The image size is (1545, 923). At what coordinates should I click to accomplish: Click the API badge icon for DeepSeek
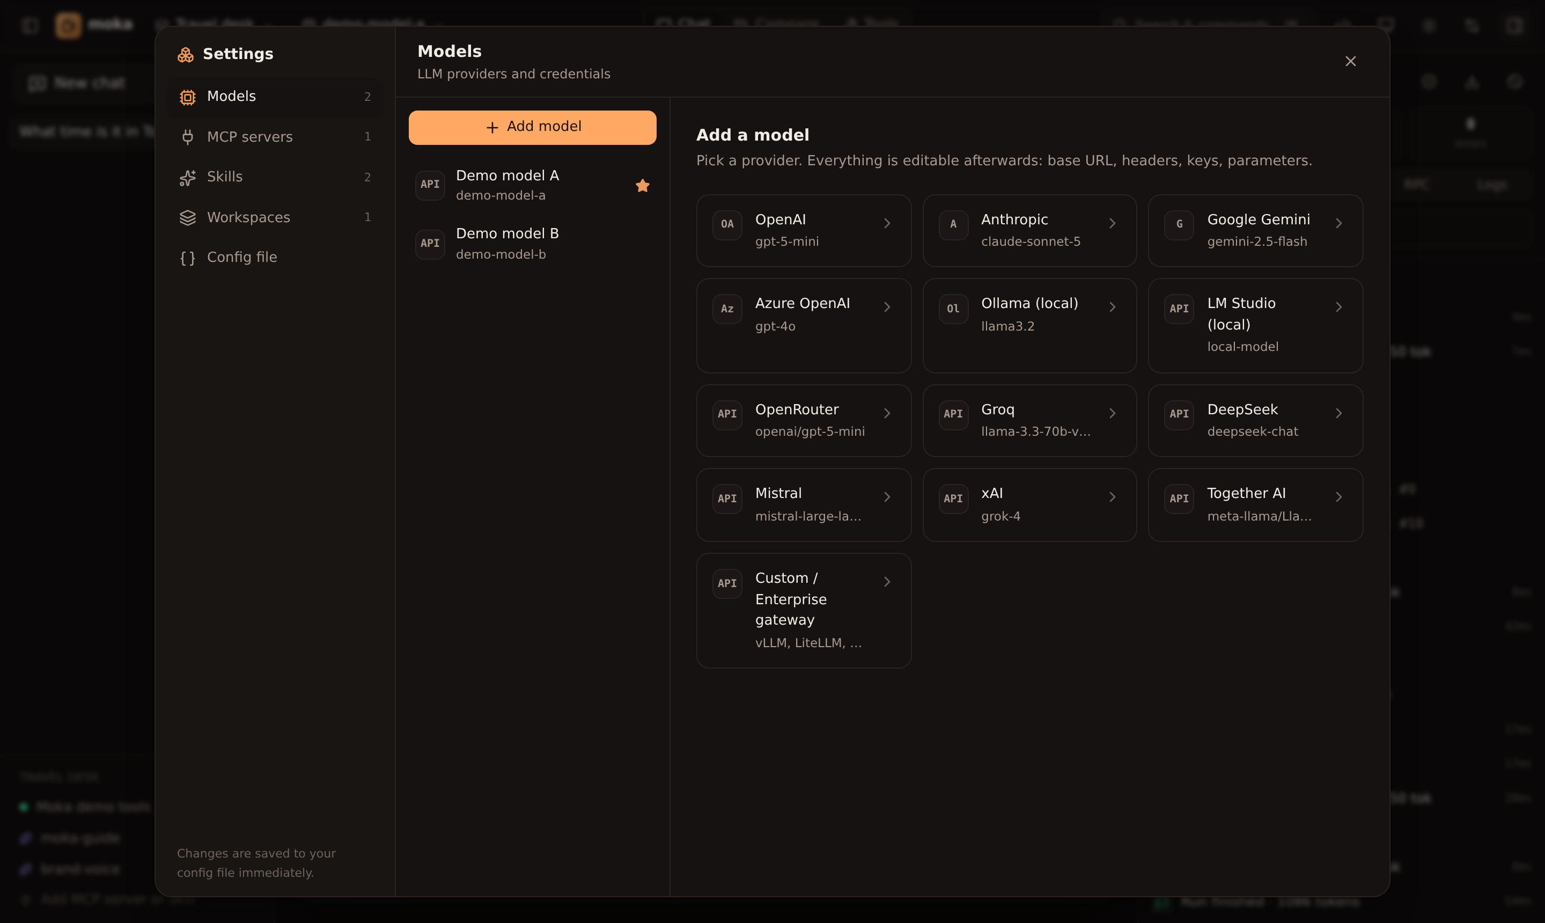tap(1179, 414)
